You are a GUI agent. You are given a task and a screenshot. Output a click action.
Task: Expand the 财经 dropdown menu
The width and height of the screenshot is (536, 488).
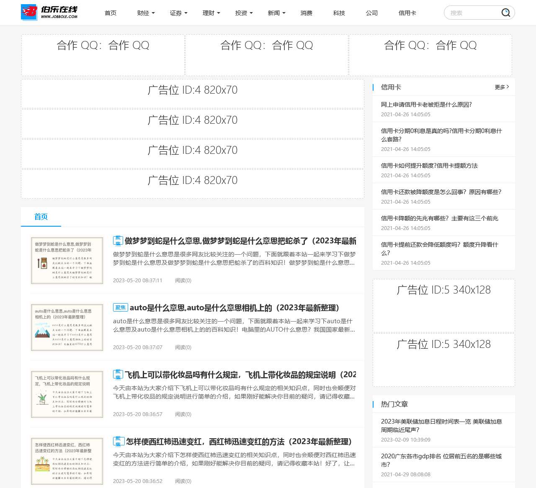(x=146, y=13)
